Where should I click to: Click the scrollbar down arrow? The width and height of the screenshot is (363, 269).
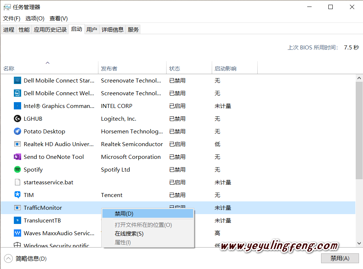359,243
